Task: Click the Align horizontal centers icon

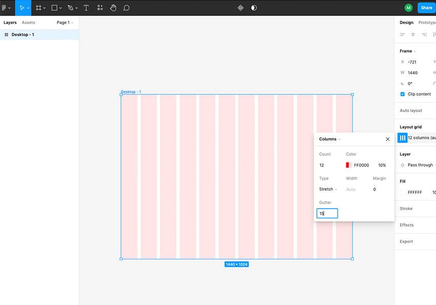Action: [x=413, y=34]
